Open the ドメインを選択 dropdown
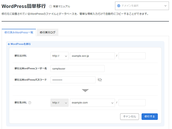Screen dimensions: 172x129 pyautogui.click(x=142, y=6)
